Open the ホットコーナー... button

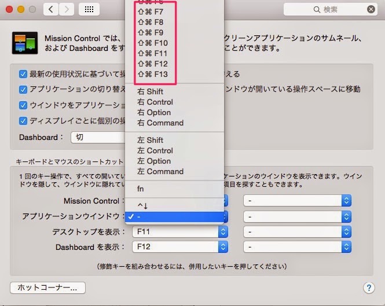pyautogui.click(x=47, y=287)
